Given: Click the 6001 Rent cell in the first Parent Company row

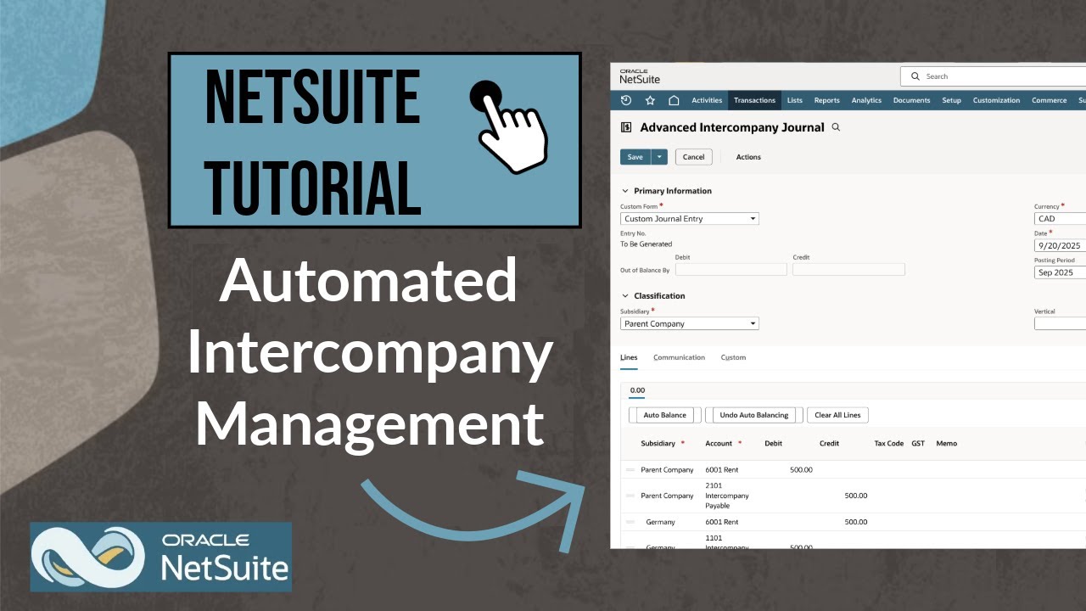Looking at the screenshot, I should pos(722,469).
